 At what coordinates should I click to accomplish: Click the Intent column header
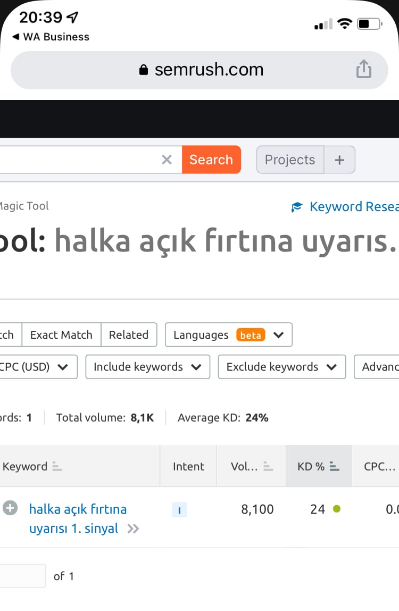click(188, 466)
